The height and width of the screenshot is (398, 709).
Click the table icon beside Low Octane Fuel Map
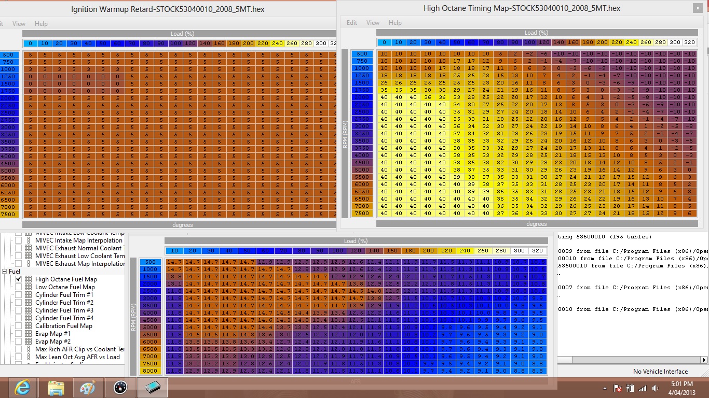point(28,287)
